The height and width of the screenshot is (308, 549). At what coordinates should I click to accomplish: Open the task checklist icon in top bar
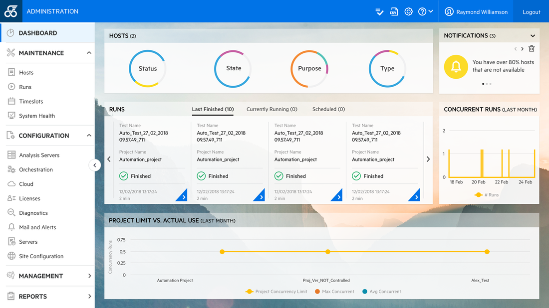click(x=379, y=11)
